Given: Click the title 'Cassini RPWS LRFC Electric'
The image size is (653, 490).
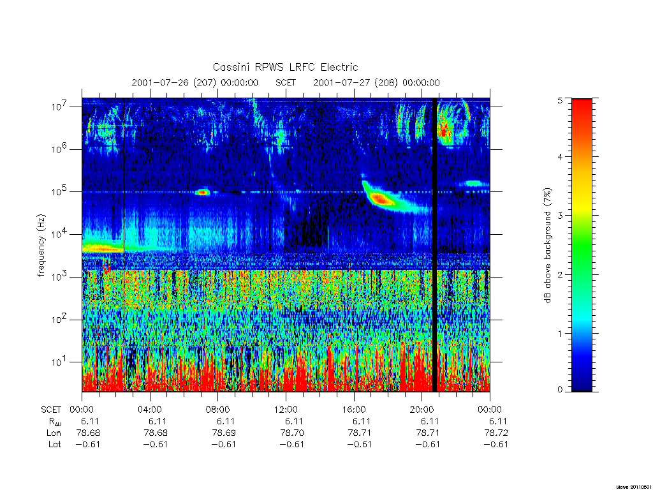Looking at the screenshot, I should pyautogui.click(x=285, y=67).
